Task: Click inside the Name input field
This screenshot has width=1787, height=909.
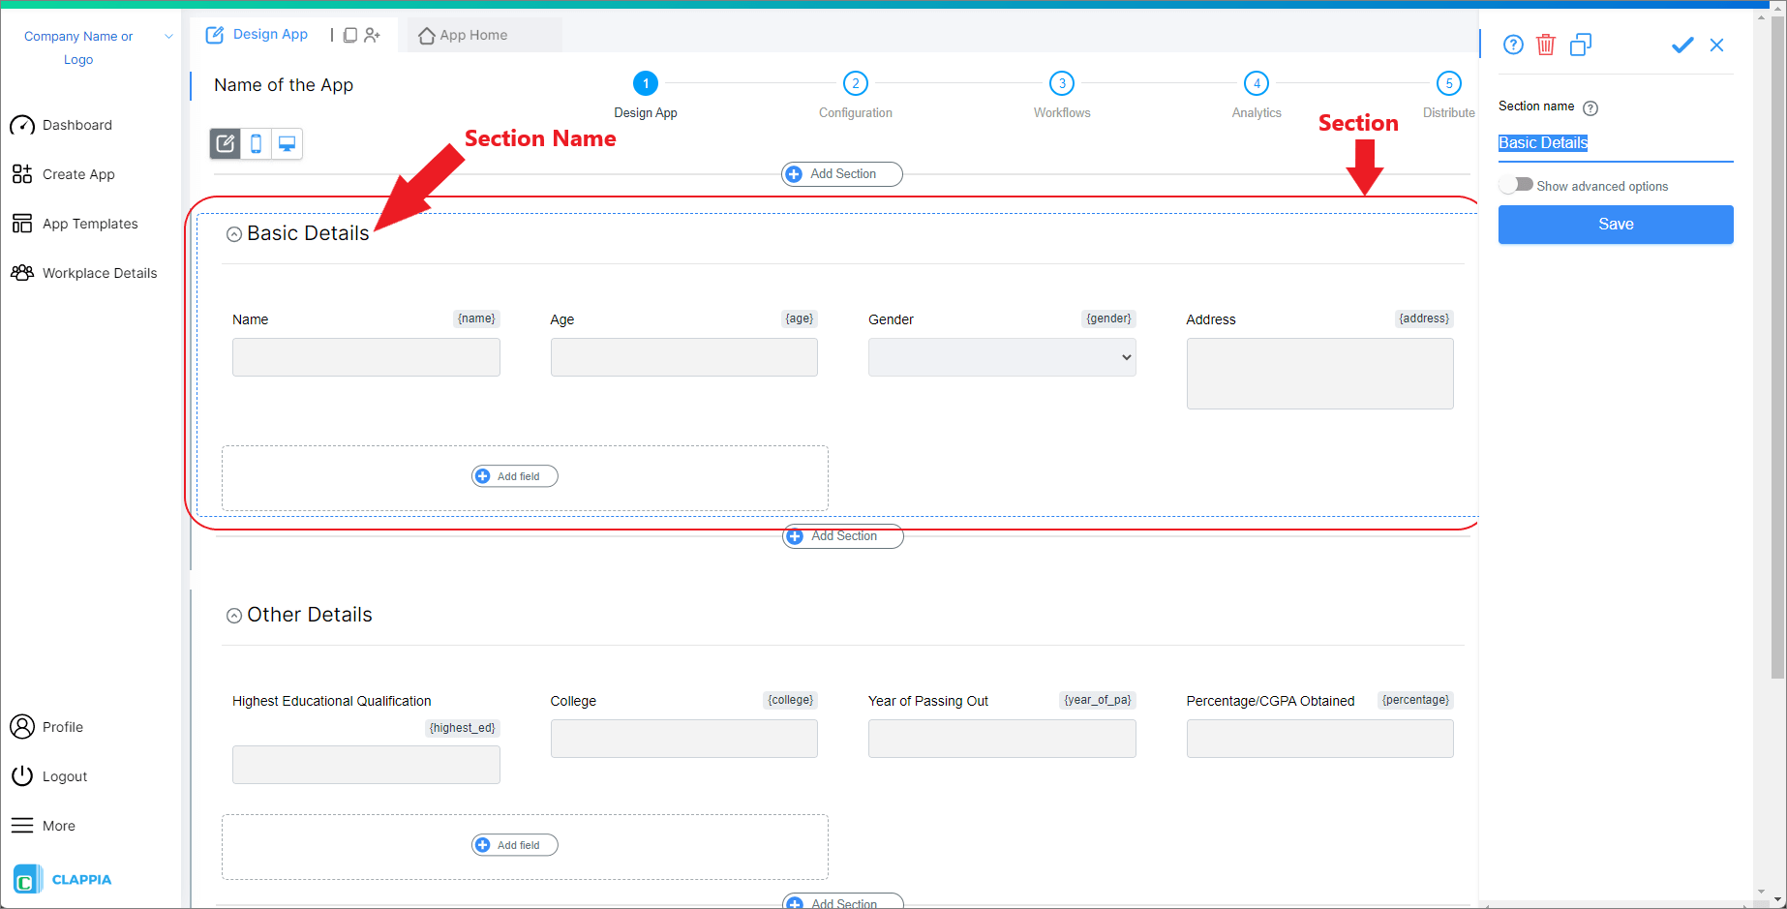Action: tap(366, 356)
